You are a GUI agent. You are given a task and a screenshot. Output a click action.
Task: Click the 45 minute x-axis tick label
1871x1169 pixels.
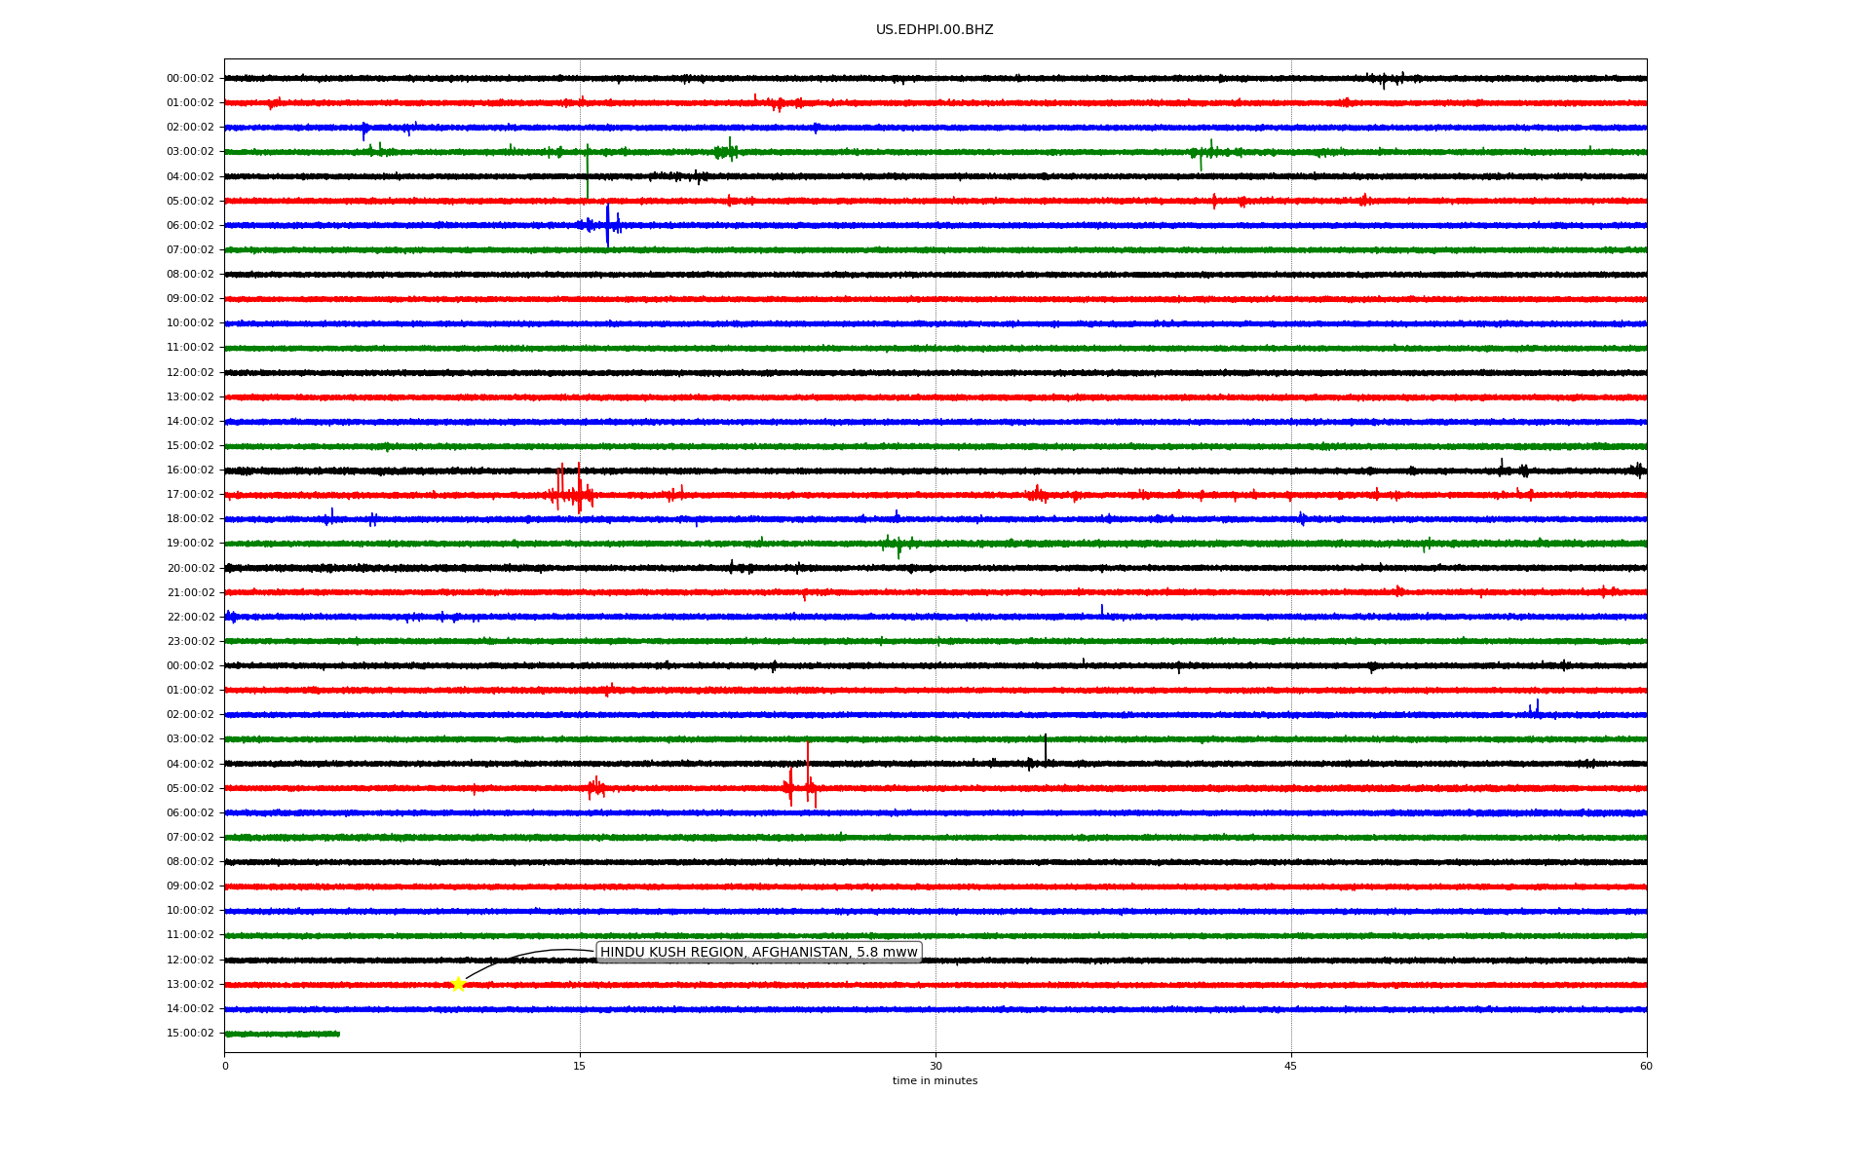(1291, 1066)
